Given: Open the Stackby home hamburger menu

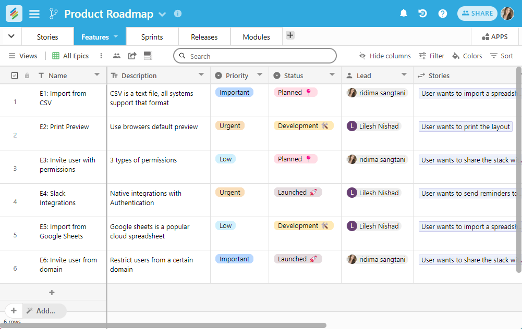Looking at the screenshot, I should (34, 14).
